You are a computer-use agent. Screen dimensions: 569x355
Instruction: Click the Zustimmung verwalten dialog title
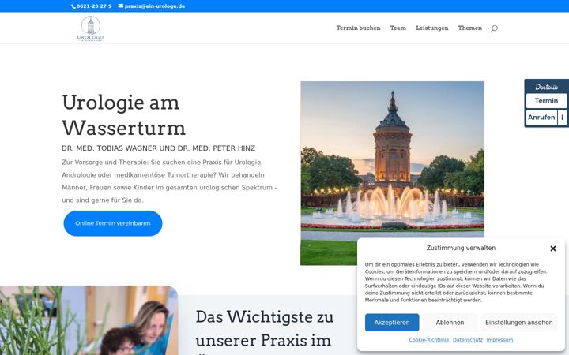(x=461, y=248)
